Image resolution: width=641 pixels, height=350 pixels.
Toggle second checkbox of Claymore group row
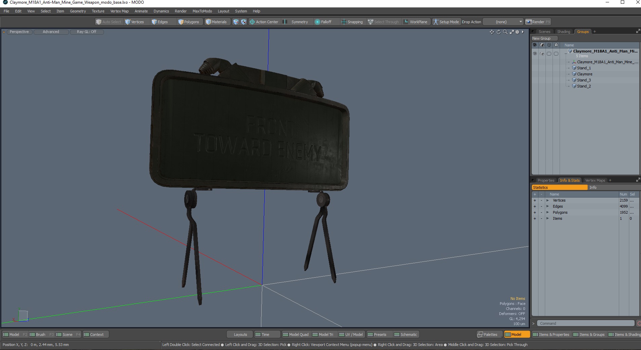(x=556, y=54)
